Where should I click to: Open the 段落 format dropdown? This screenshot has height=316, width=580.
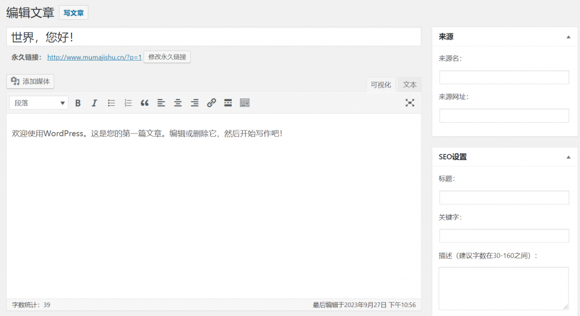click(39, 103)
